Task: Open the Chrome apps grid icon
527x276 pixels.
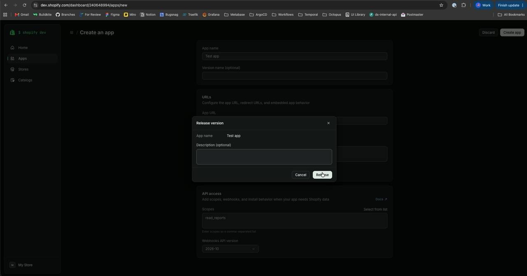Action: tap(5, 15)
